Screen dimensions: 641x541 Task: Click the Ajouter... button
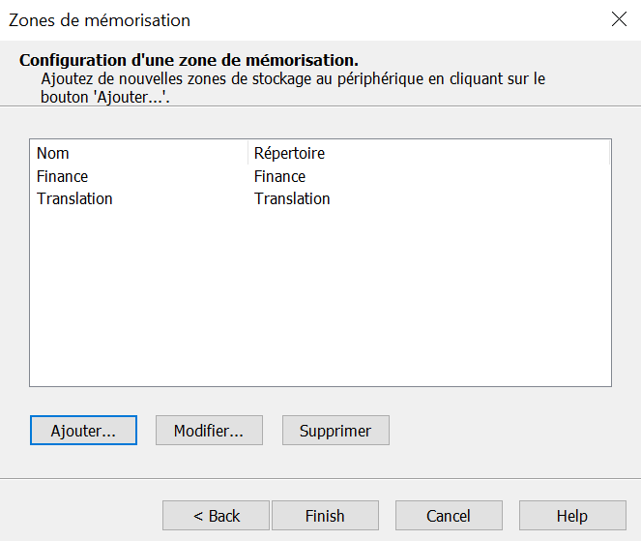click(83, 431)
